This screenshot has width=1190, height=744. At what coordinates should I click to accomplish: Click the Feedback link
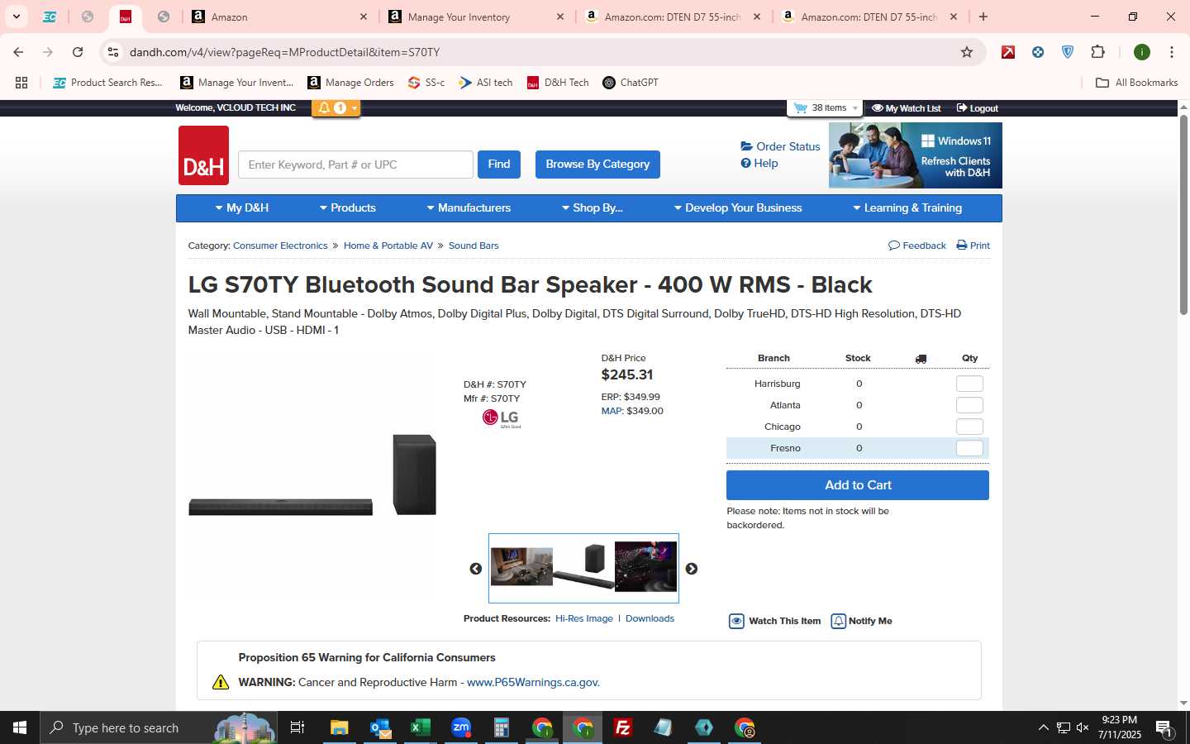[x=917, y=246]
